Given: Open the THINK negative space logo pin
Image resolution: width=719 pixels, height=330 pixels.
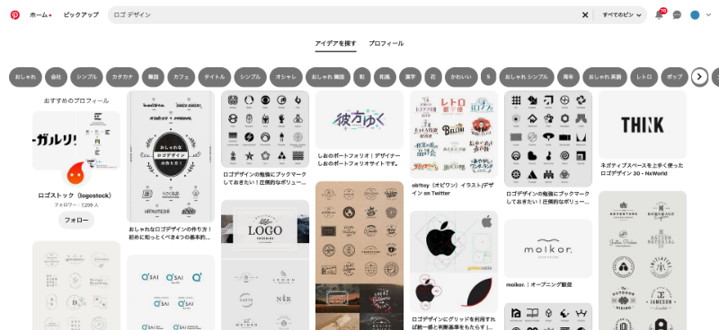Looking at the screenshot, I should click(643, 125).
